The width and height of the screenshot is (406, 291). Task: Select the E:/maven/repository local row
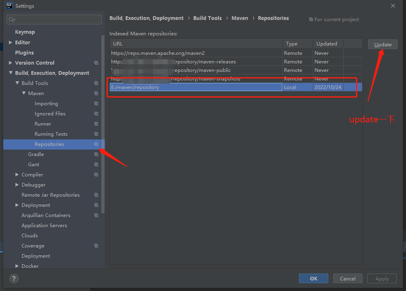click(236, 87)
